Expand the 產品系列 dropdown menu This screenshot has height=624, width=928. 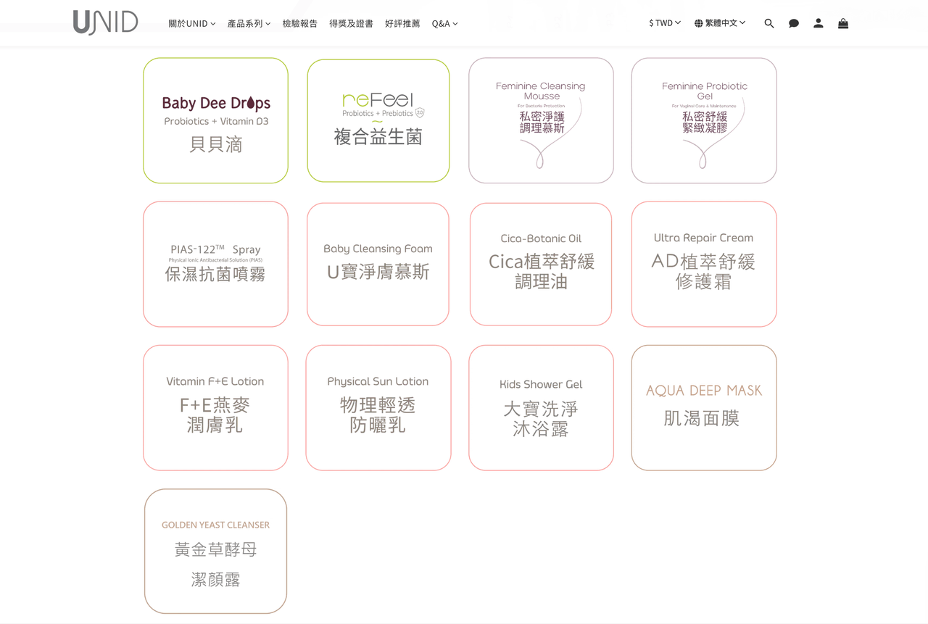pyautogui.click(x=249, y=23)
